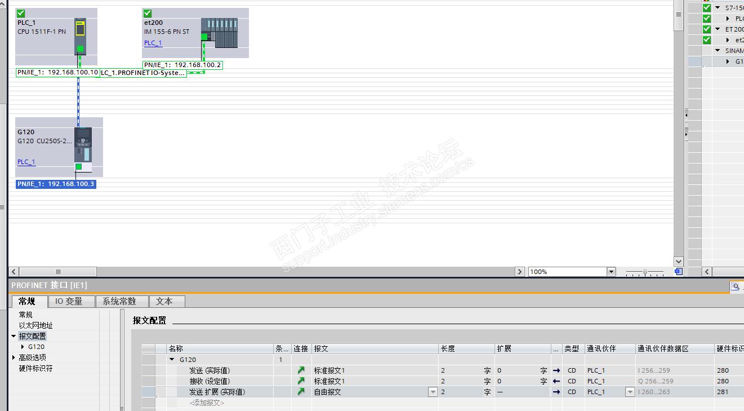Open the overview navigation icon beside zoom slider
Image resolution: width=744 pixels, height=411 pixels.
(x=679, y=272)
